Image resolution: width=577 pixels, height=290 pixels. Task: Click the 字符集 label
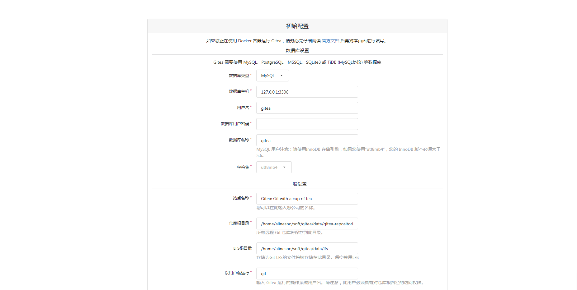(x=243, y=167)
